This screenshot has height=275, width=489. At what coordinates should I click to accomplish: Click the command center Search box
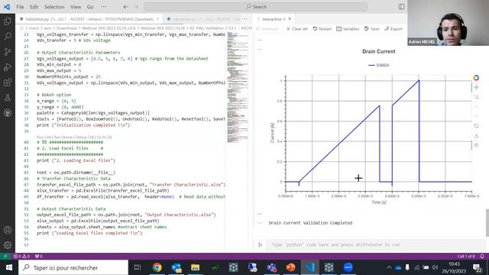(256, 7)
